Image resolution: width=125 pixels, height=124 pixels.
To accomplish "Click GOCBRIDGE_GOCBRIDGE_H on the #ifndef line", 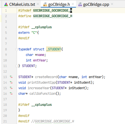I will tap(53, 11).
